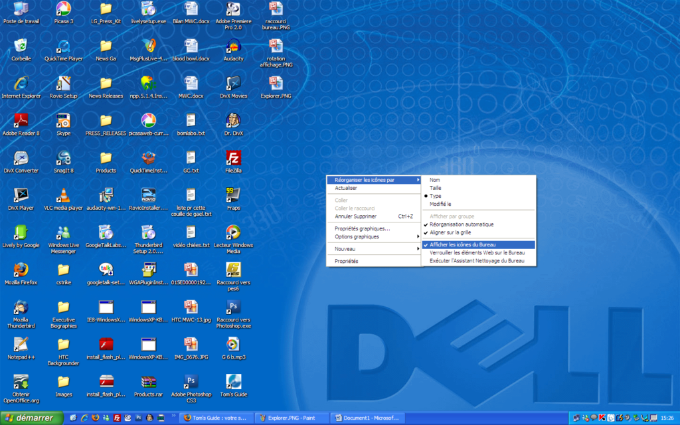
Task: Sort icons by Modifié le
Action: click(x=478, y=205)
